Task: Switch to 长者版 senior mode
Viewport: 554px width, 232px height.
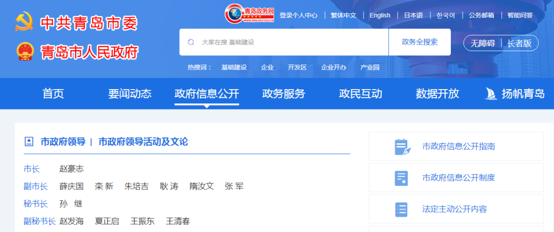Action: pyautogui.click(x=519, y=43)
